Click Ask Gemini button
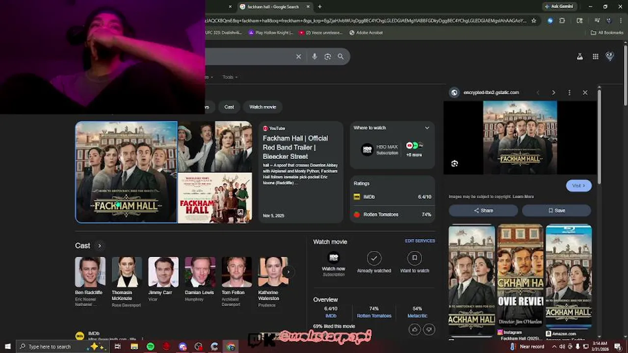 click(558, 6)
